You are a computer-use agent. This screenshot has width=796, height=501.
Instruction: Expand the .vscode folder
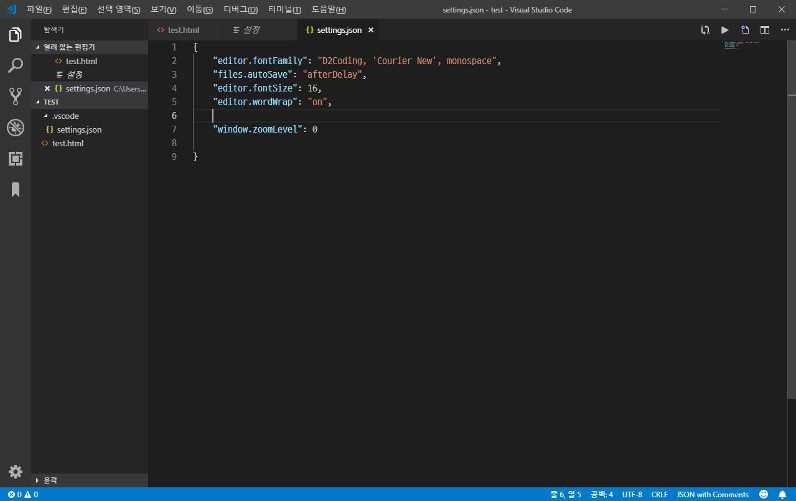tap(65, 115)
